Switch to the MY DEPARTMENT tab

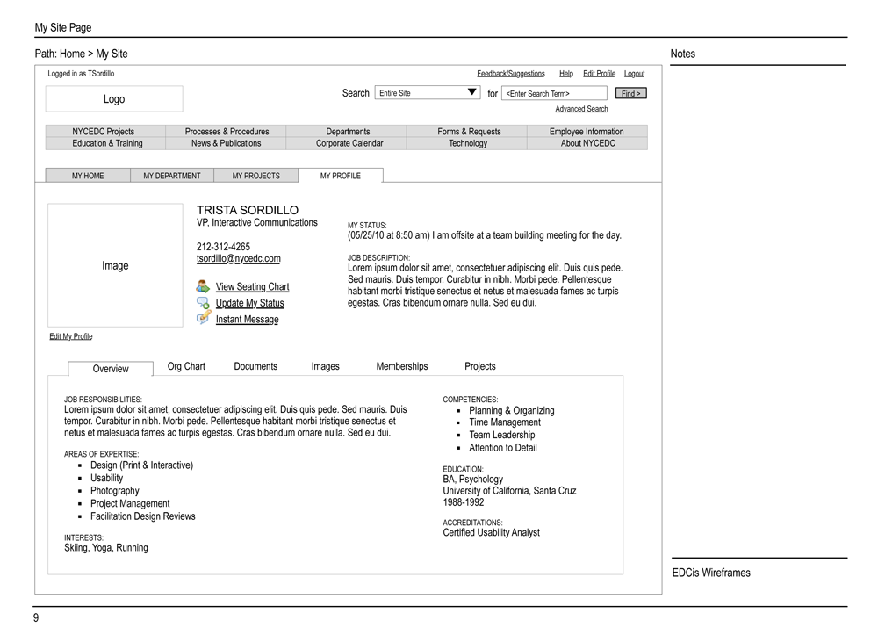(171, 175)
